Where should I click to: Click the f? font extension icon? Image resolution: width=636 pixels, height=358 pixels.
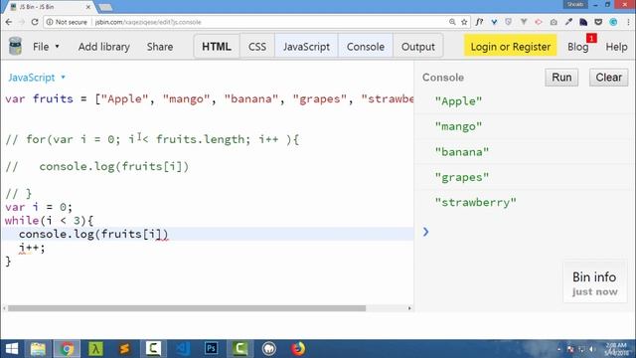479,22
